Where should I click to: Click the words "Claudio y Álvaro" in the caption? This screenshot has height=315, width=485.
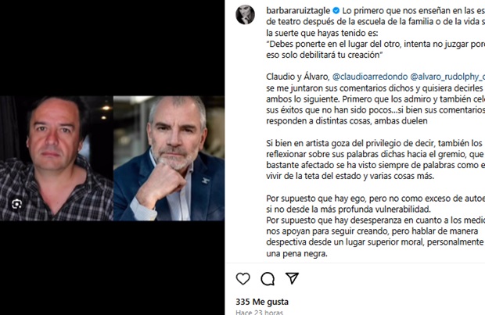[x=298, y=77]
